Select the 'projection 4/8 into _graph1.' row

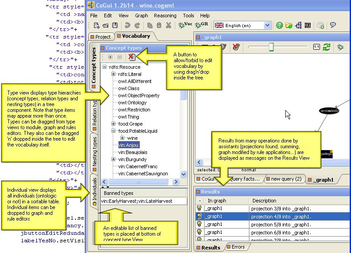[273, 216]
